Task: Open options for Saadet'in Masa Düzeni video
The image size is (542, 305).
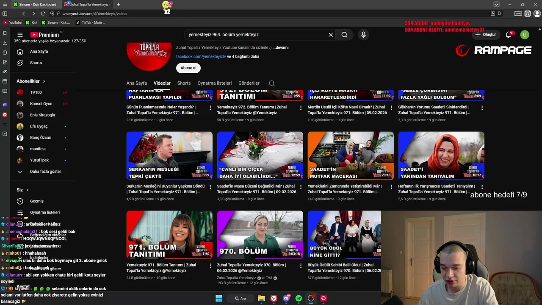Action: [301, 187]
